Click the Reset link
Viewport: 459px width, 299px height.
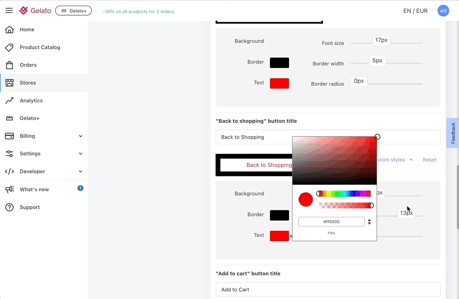[429, 160]
